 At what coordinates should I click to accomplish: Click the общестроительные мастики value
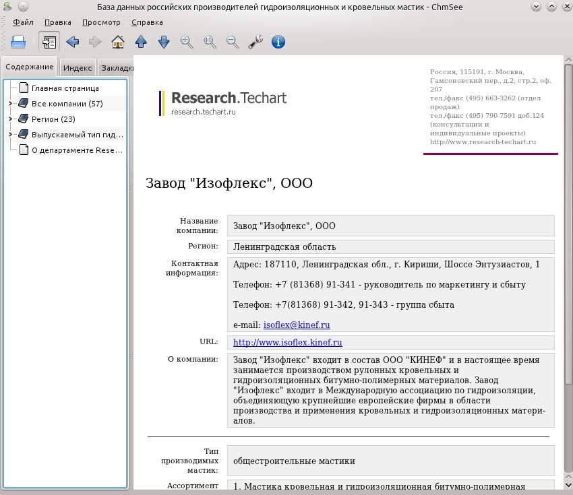tap(294, 461)
